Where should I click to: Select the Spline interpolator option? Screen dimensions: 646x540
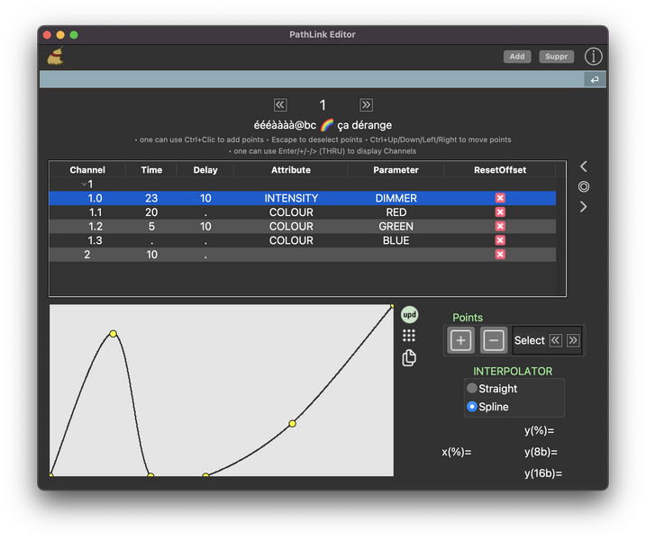[472, 407]
